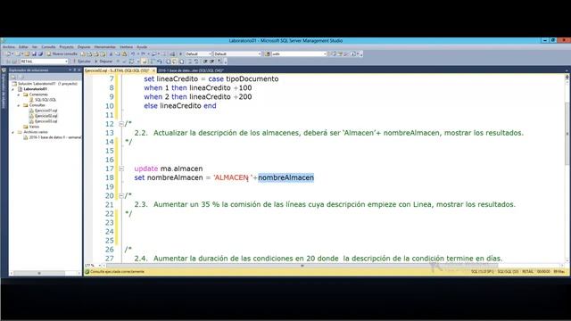Open the Explorador de soluciones window position menu
571x321 pixels.
coord(70,70)
